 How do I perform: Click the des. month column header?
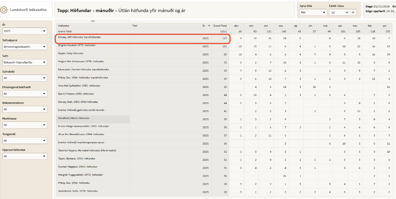236,26
